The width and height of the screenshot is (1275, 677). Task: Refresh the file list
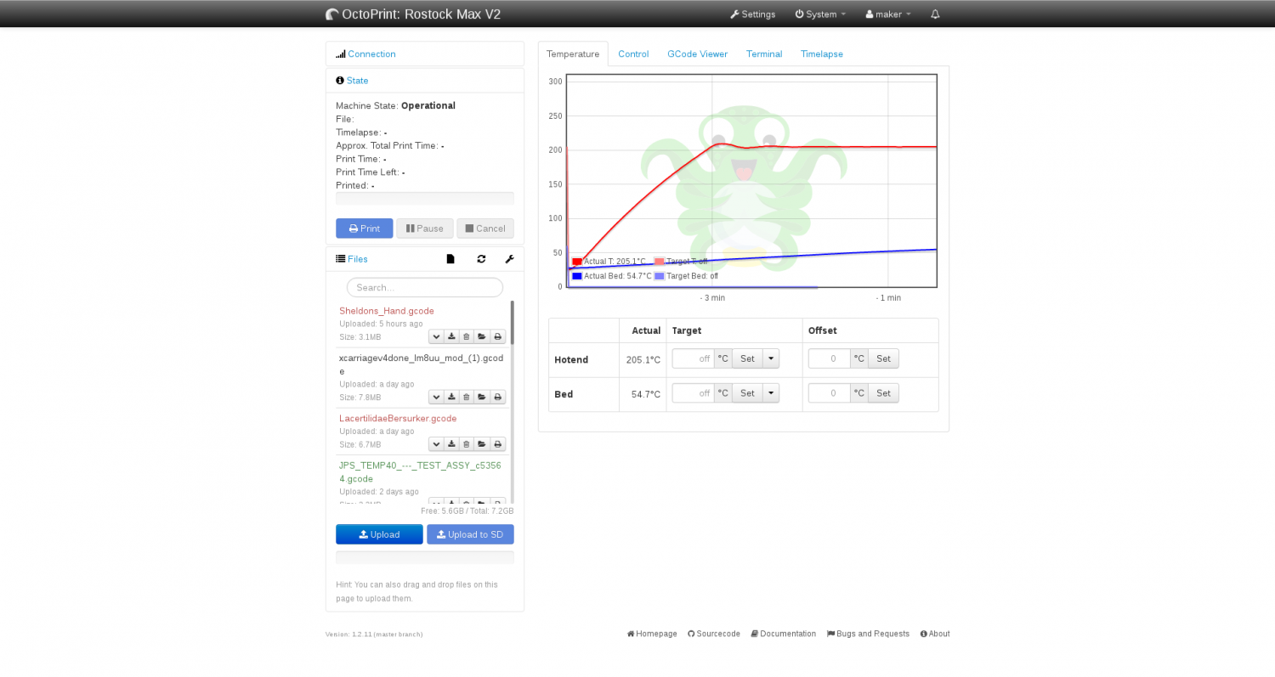tap(481, 259)
